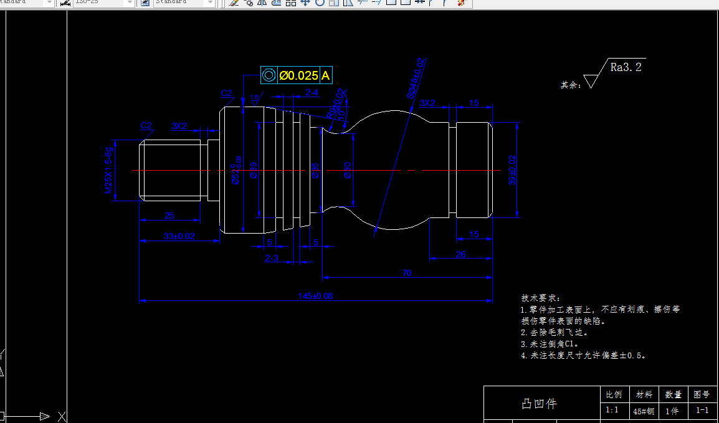Click the Explode tool firework icon
719x423 pixels.
[x=462, y=4]
